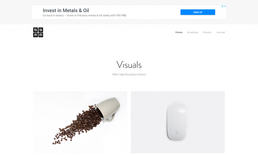Click the bottom-right M tile of logo
This screenshot has height=155, width=258.
click(41, 35)
